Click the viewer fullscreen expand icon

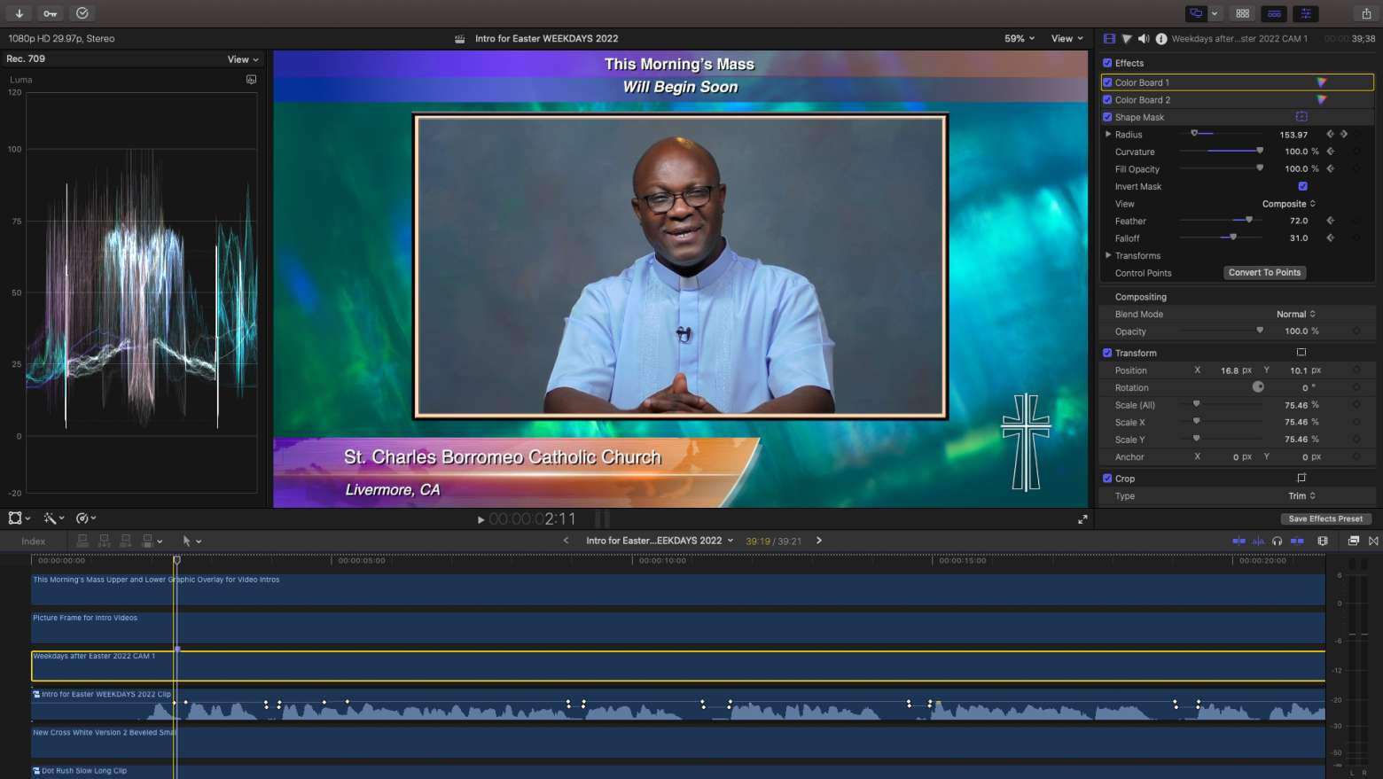pos(1082,519)
